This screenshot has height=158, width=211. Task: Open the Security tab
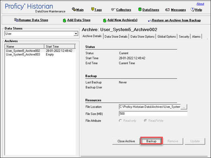184,37
